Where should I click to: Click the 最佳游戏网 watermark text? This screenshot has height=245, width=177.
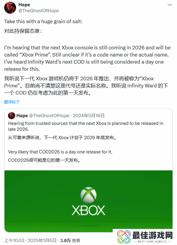coord(153,235)
